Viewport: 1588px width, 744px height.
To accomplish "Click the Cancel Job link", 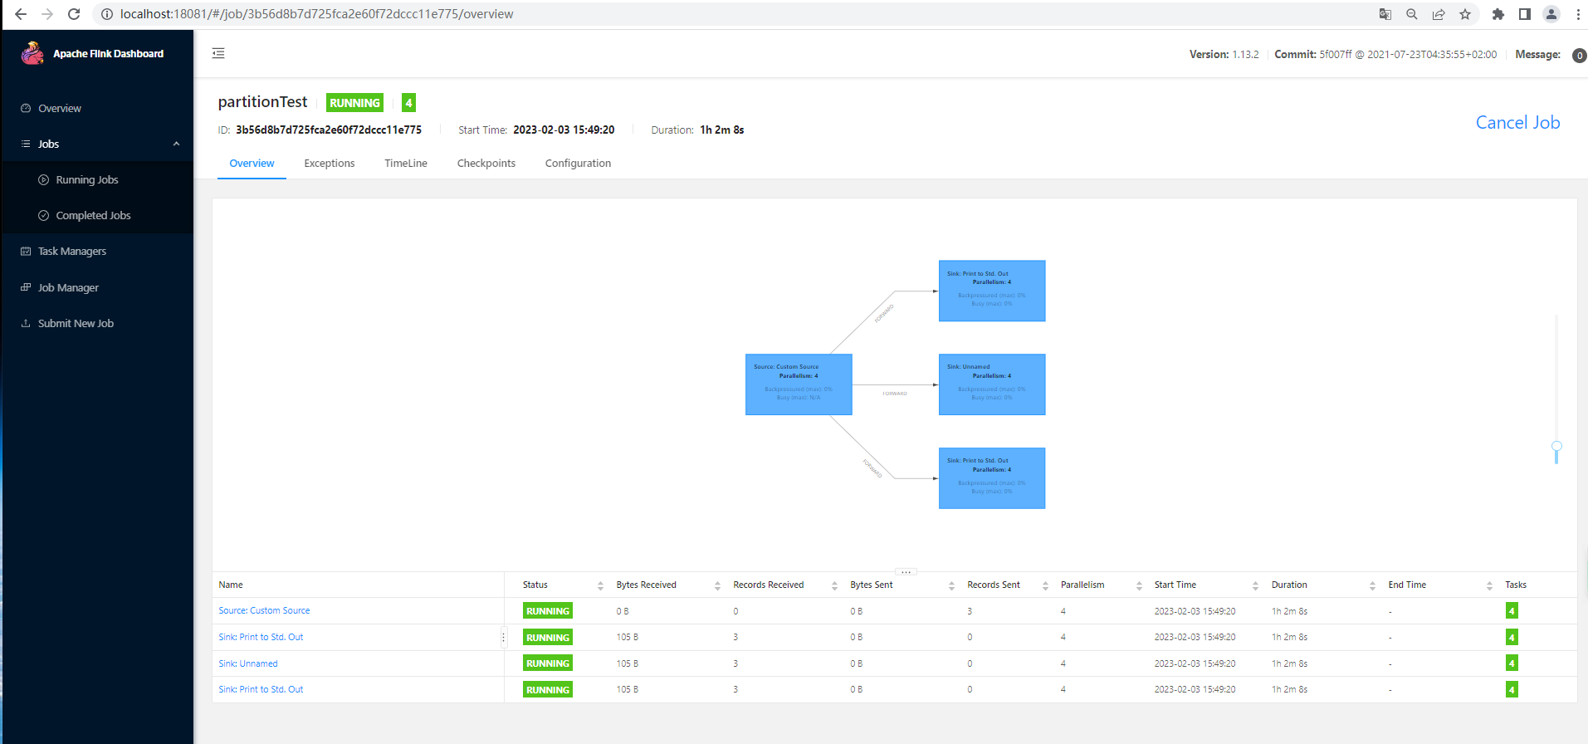I will (x=1517, y=122).
